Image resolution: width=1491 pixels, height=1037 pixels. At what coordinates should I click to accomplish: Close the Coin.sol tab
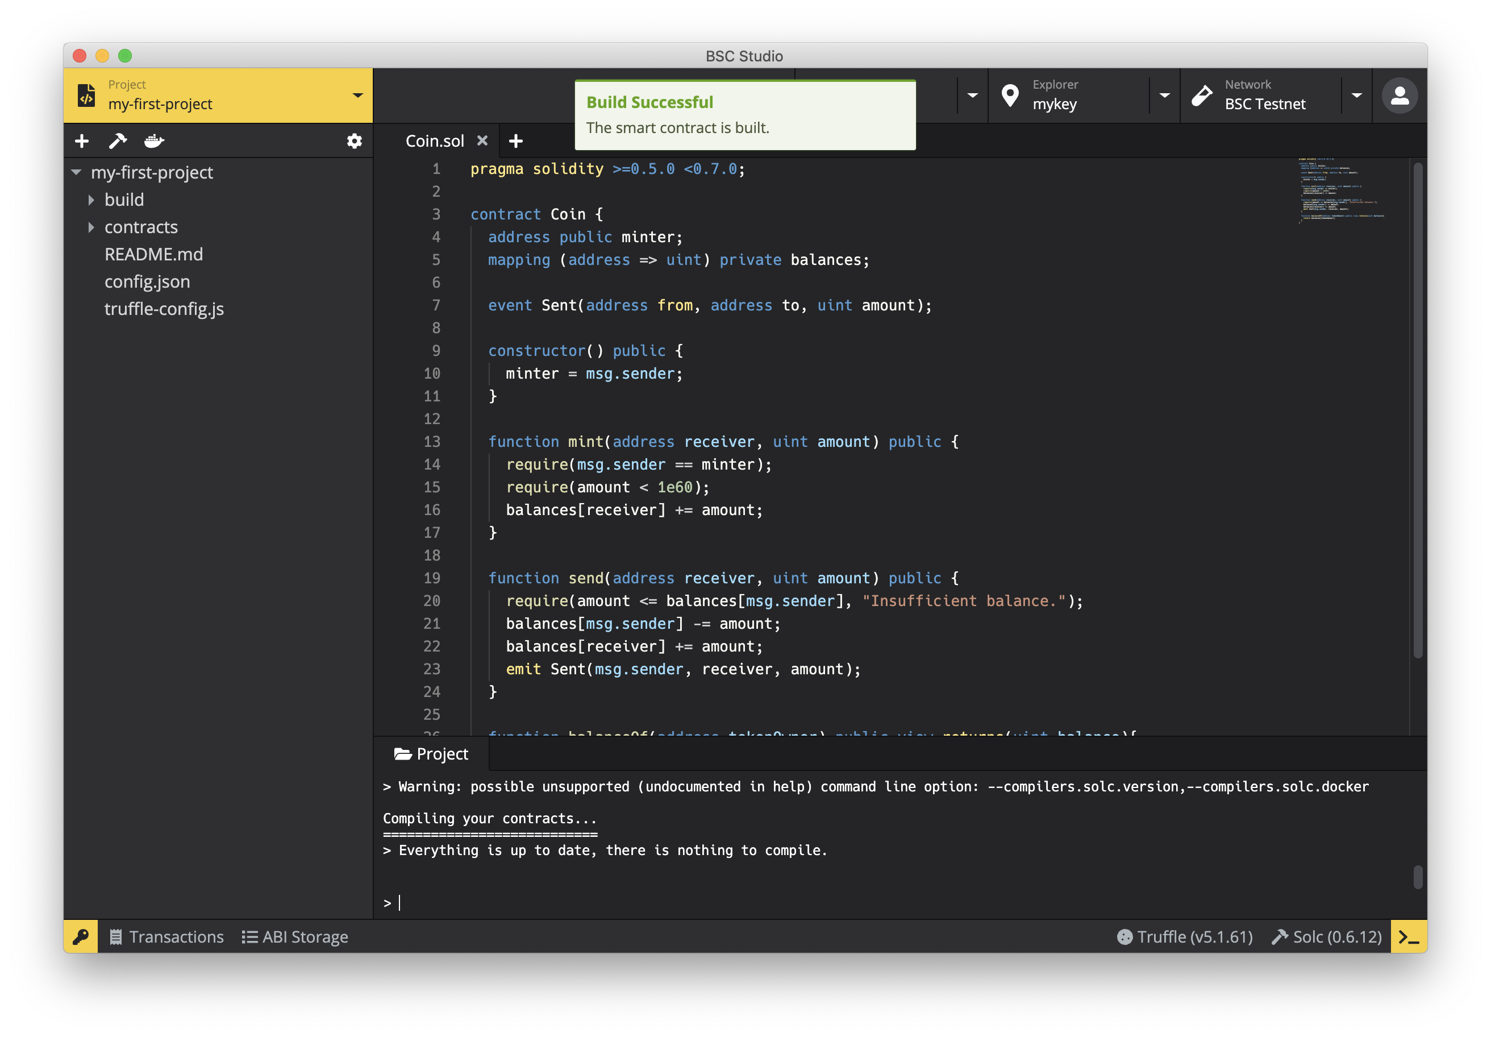coord(482,140)
